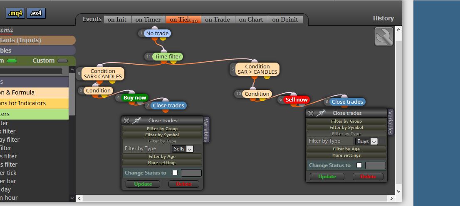460x206 pixels.
Task: Click canvas horizontal scrollbar right arrow
Action: tap(392, 198)
